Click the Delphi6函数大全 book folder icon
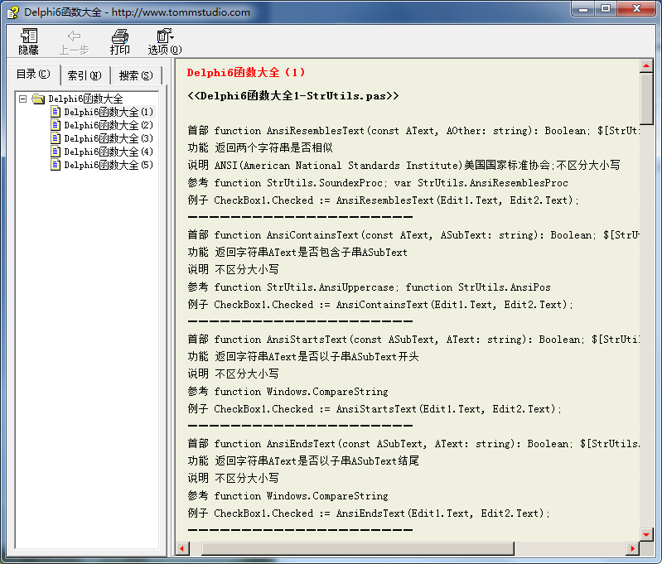Screen dimensions: 662x564 point(38,99)
